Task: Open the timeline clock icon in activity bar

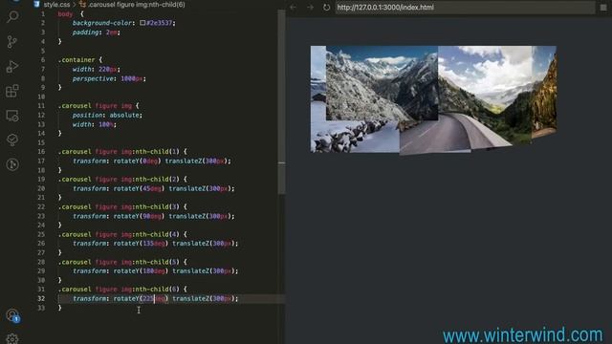Action: (12, 164)
